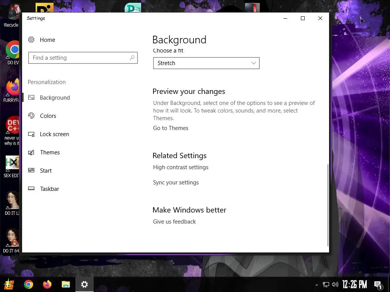This screenshot has width=390, height=292.
Task: Click the Themes brush icon
Action: pyautogui.click(x=31, y=152)
